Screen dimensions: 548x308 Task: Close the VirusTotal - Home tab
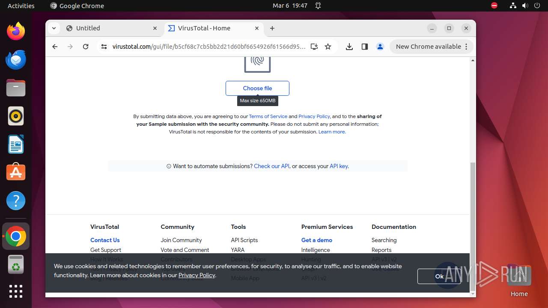257,28
